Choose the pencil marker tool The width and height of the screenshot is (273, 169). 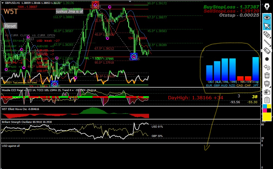click(x=267, y=35)
